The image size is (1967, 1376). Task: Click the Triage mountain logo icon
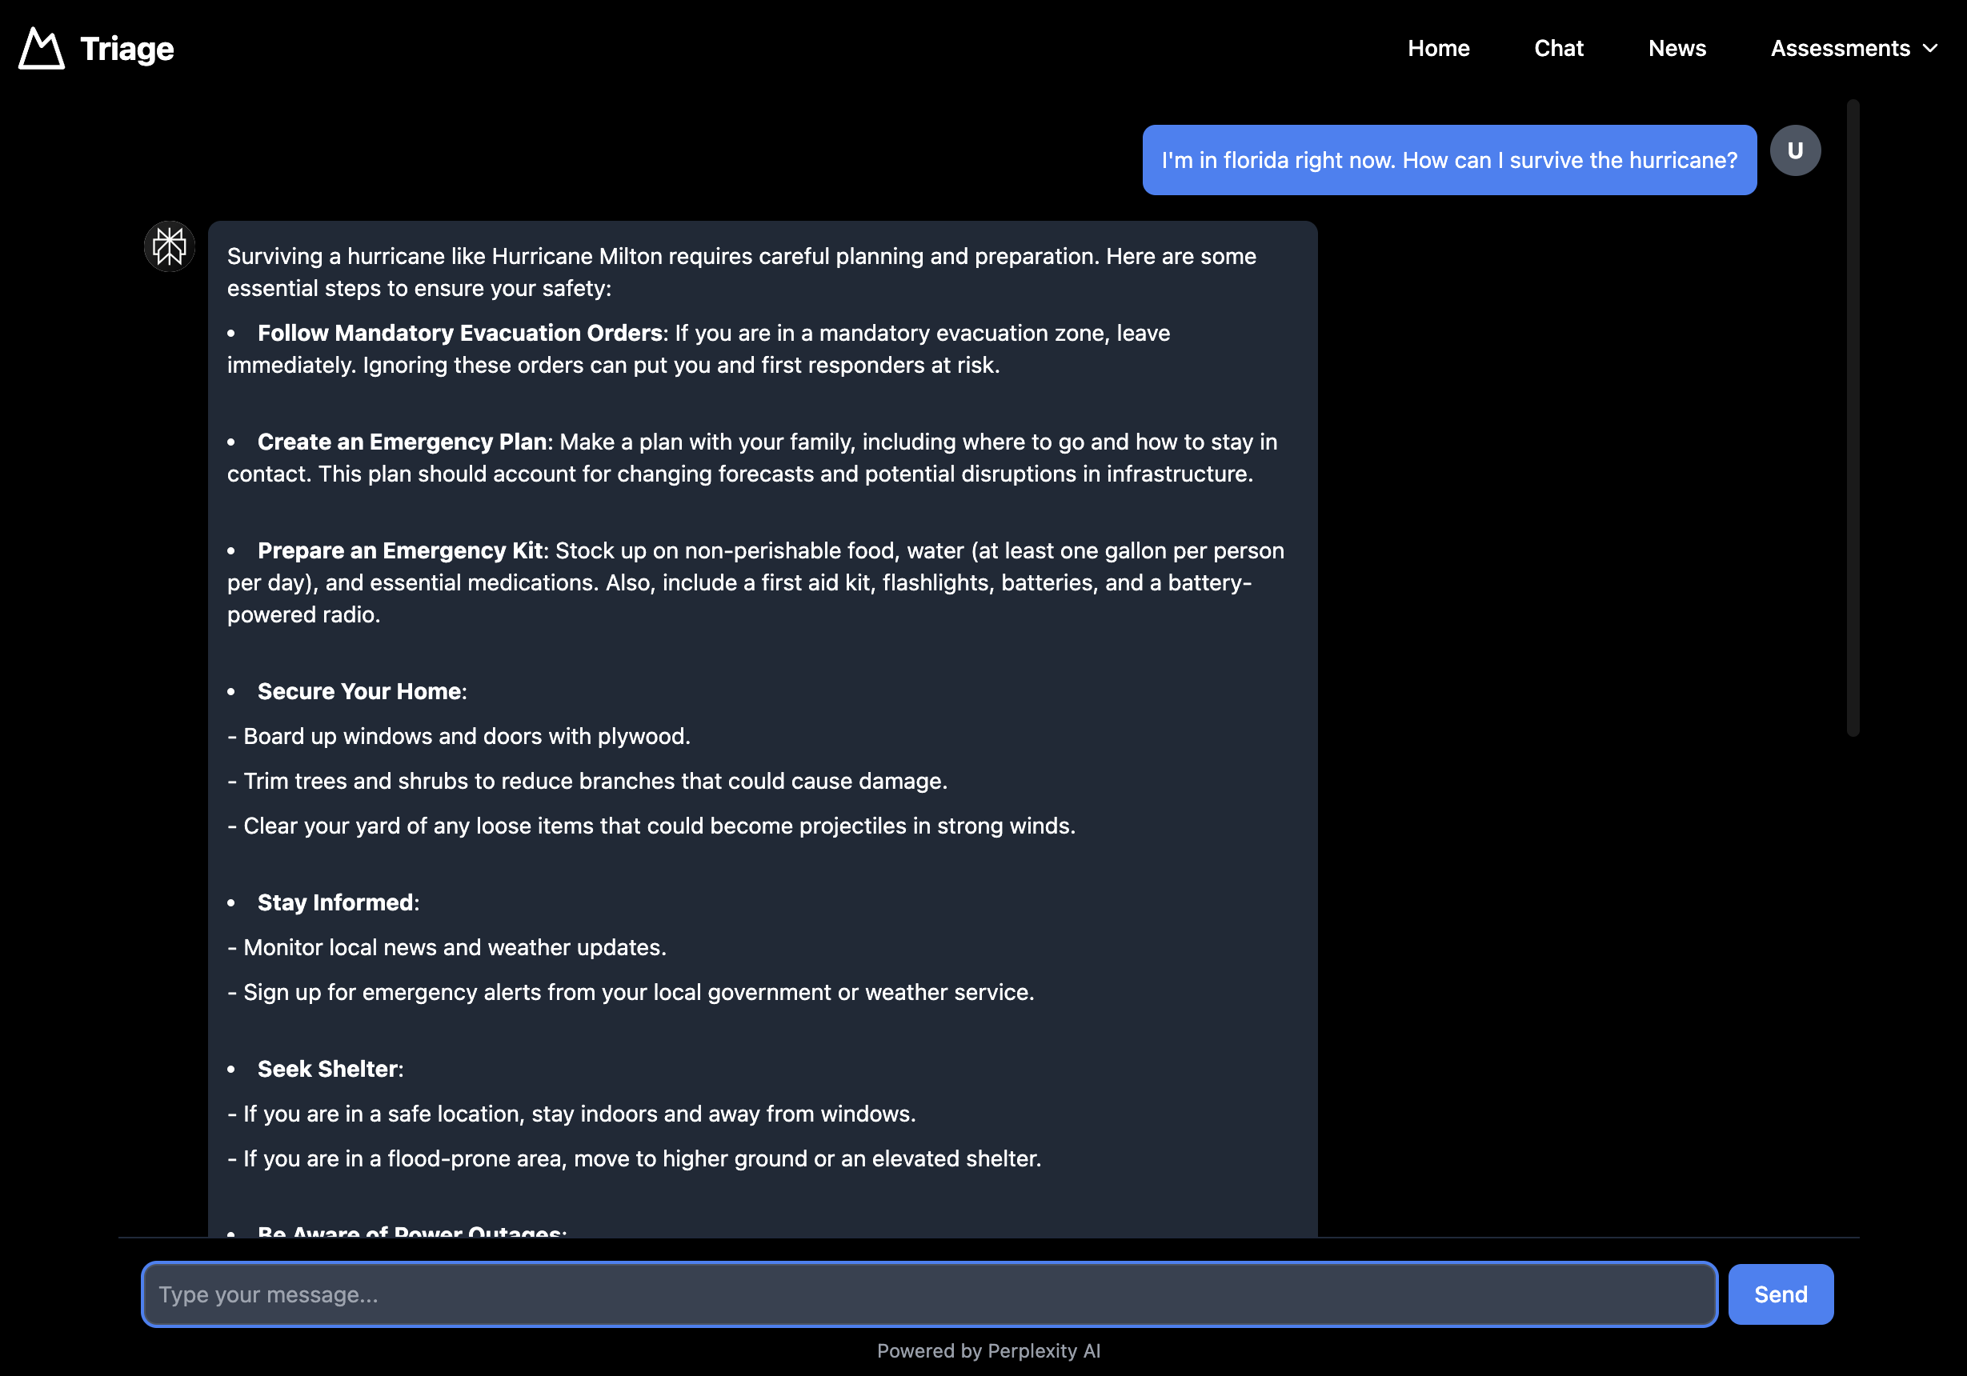(x=41, y=49)
